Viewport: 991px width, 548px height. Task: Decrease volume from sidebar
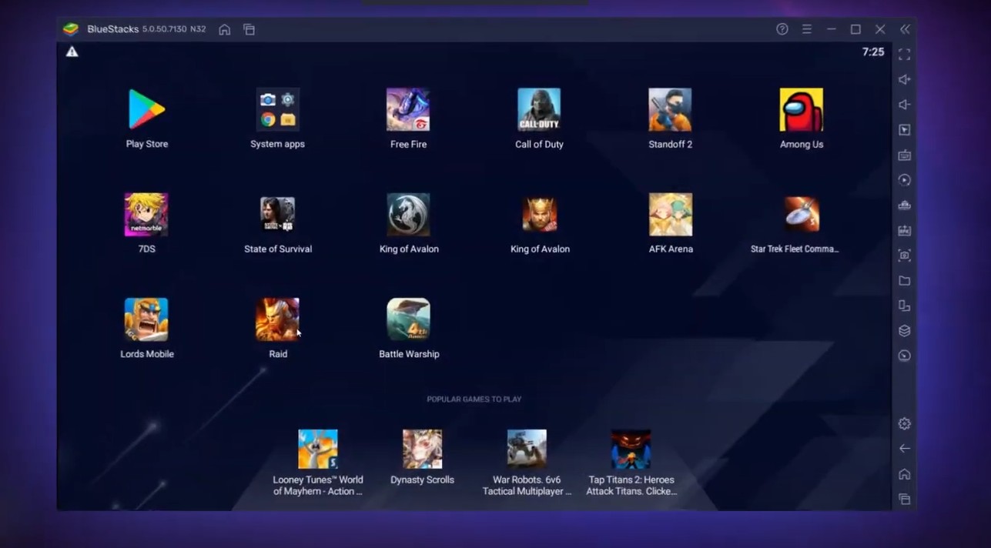coord(905,105)
